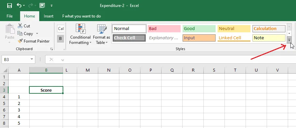Open the Paste options dropdown arrow
Viewport: 296px width, 128px height.
click(10, 42)
